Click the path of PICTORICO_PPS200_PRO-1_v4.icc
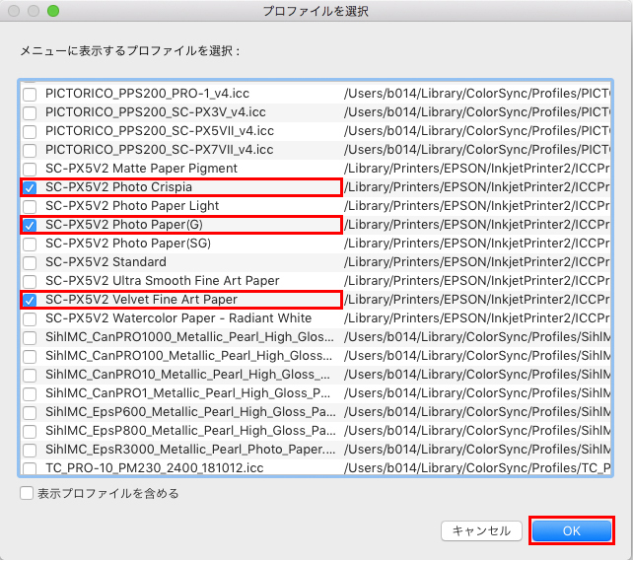Viewport: 633px width, 561px height. click(x=477, y=94)
